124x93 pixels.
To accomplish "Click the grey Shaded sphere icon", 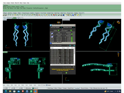I will tap(59, 15).
